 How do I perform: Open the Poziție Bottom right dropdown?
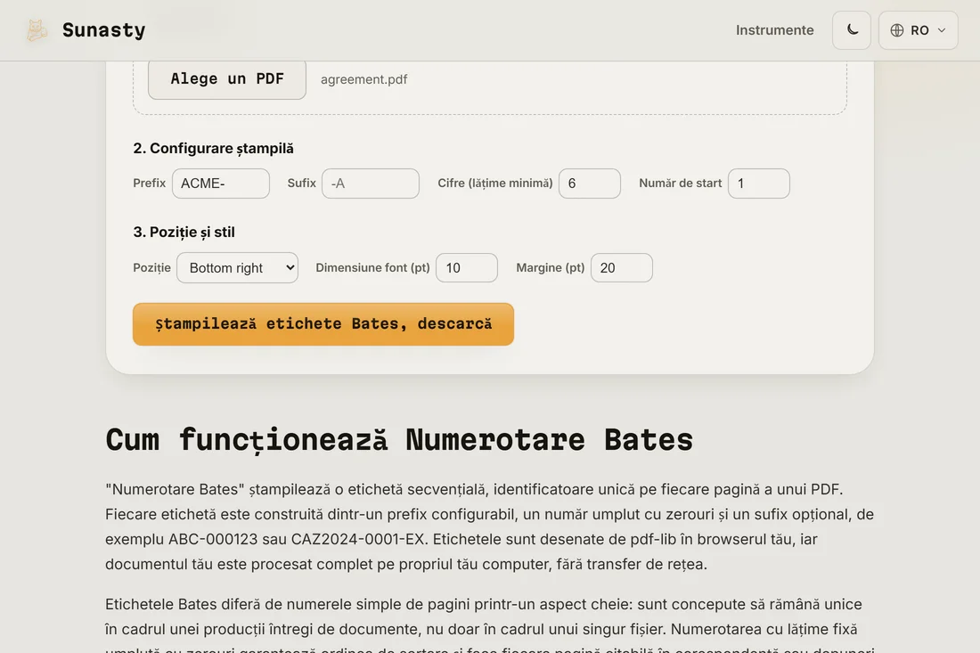coord(238,267)
